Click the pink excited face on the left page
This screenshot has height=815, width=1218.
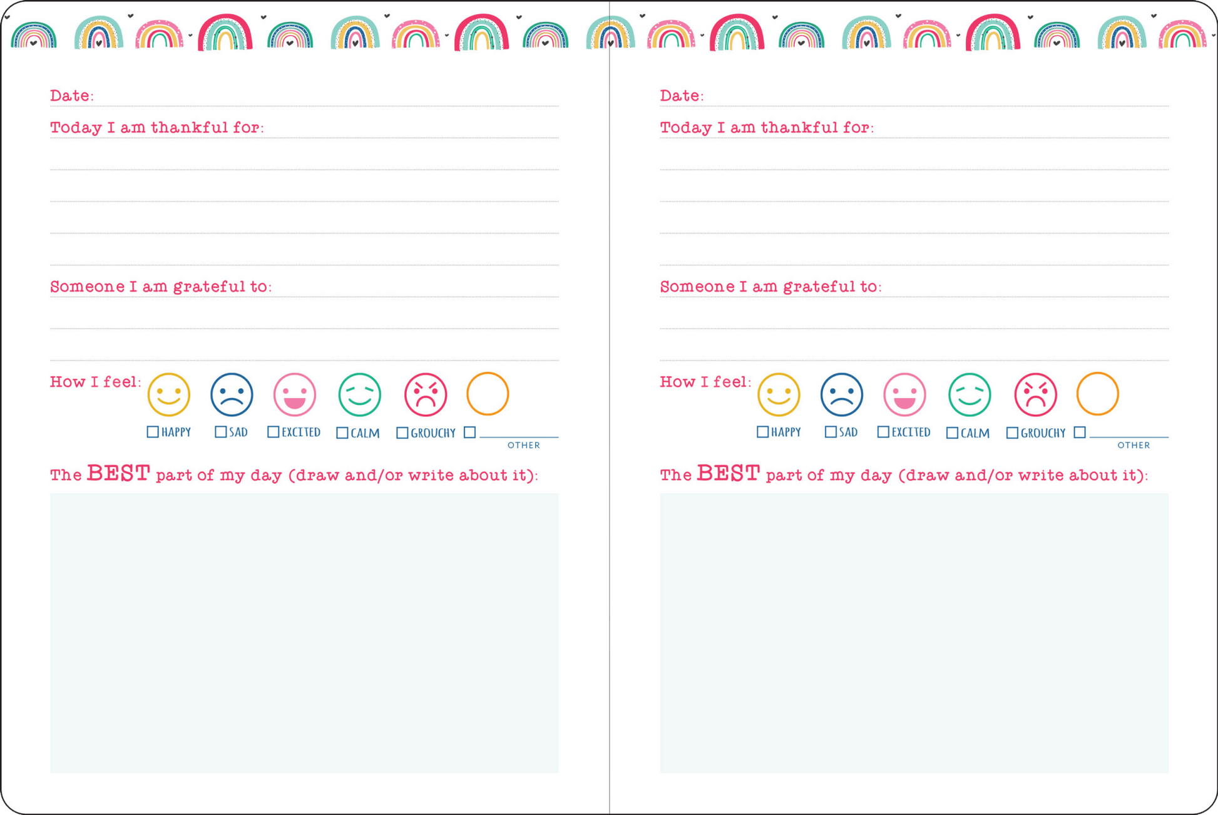pos(295,393)
